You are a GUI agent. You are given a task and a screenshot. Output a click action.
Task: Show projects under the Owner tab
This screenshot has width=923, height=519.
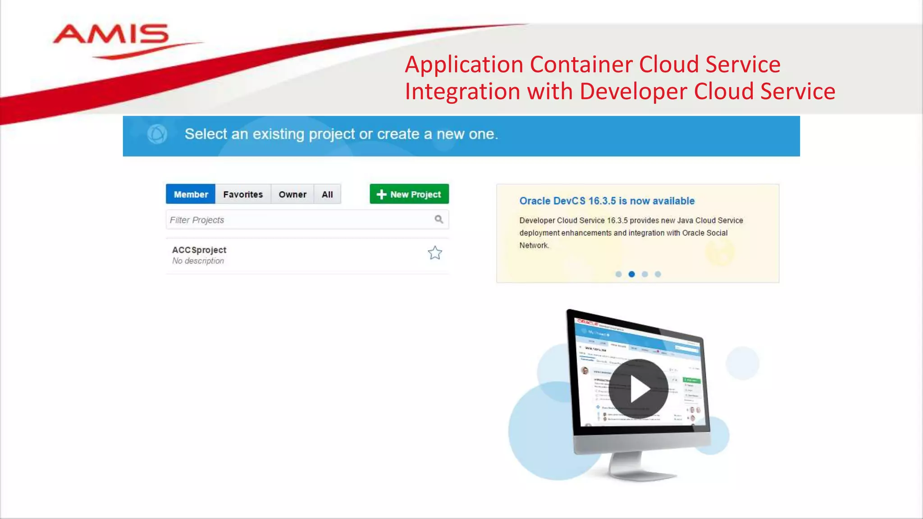(x=292, y=194)
